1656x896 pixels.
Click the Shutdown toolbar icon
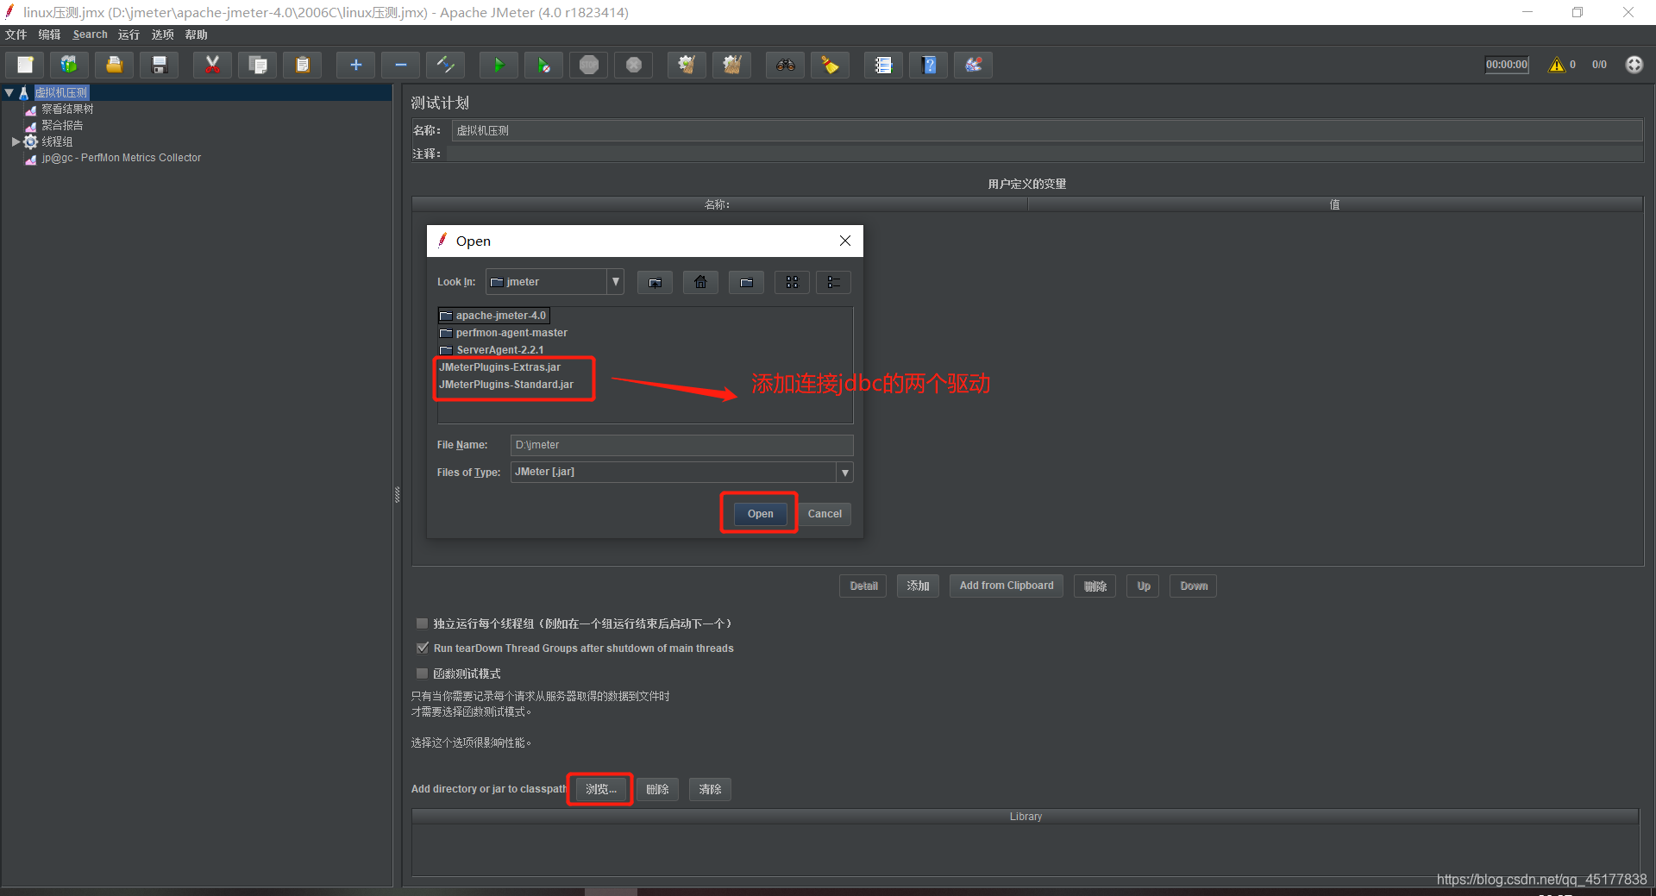[634, 65]
